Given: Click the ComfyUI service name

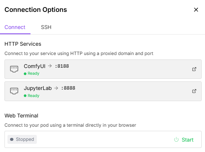Looking at the screenshot, I should 35,66.
